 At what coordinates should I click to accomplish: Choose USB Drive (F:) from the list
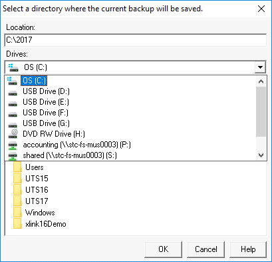(45, 113)
